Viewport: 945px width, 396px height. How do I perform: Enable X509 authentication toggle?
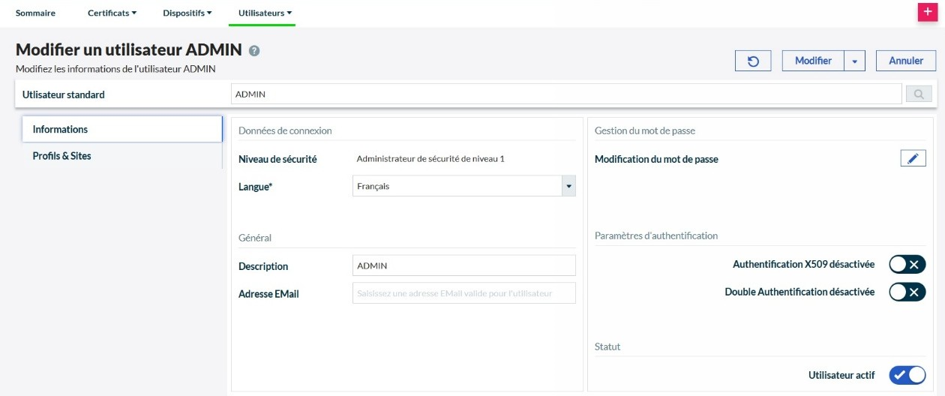tap(907, 265)
